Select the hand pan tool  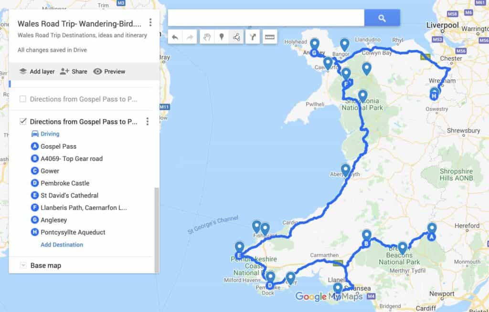point(207,37)
